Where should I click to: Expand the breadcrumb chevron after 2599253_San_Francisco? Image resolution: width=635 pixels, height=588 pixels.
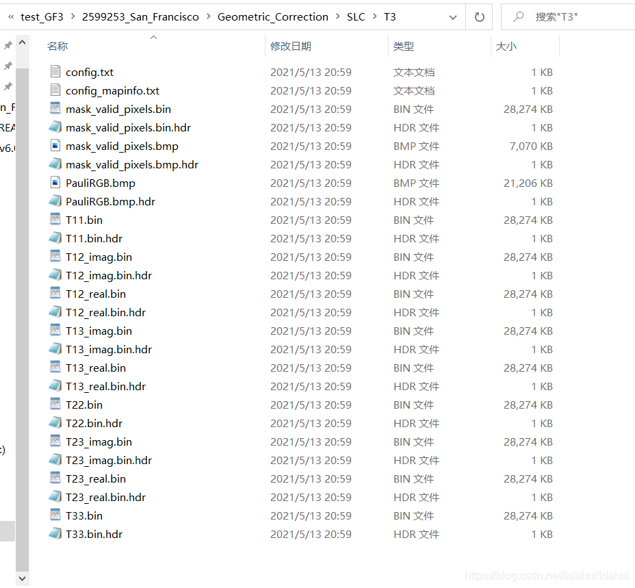(209, 16)
